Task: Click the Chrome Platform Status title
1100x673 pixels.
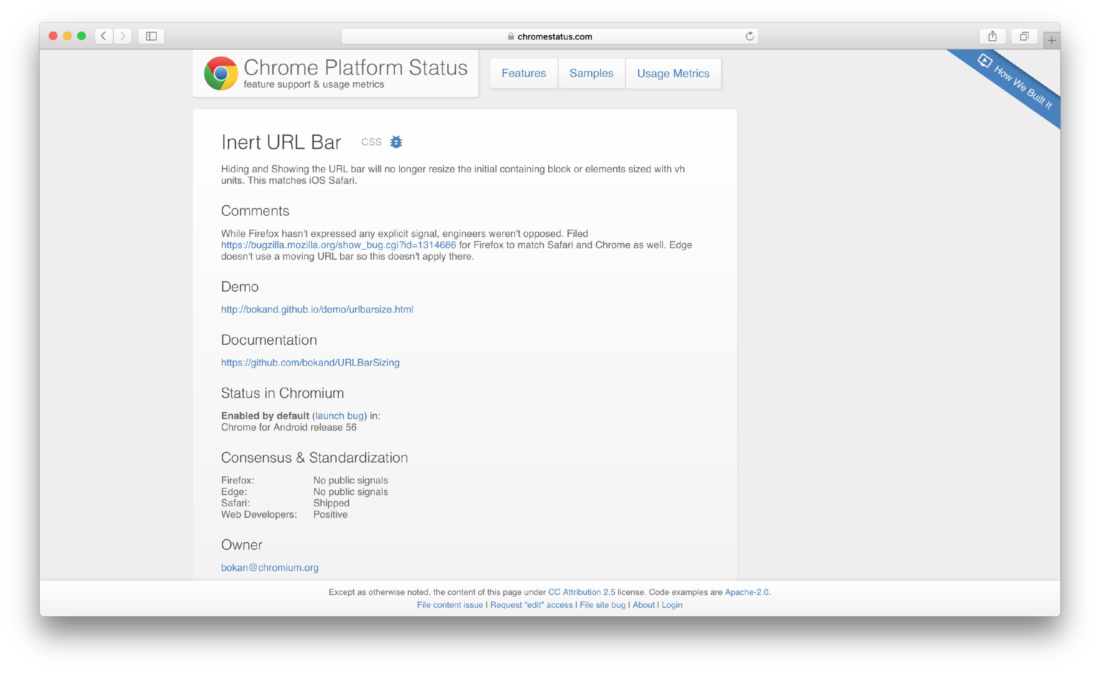Action: [x=356, y=67]
